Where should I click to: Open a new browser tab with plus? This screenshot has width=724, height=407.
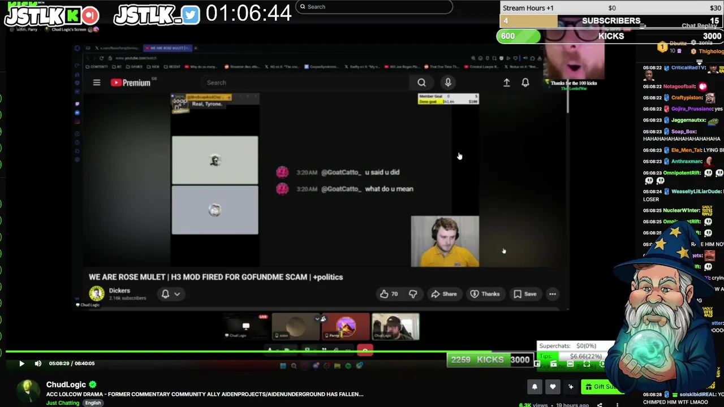[196, 48]
